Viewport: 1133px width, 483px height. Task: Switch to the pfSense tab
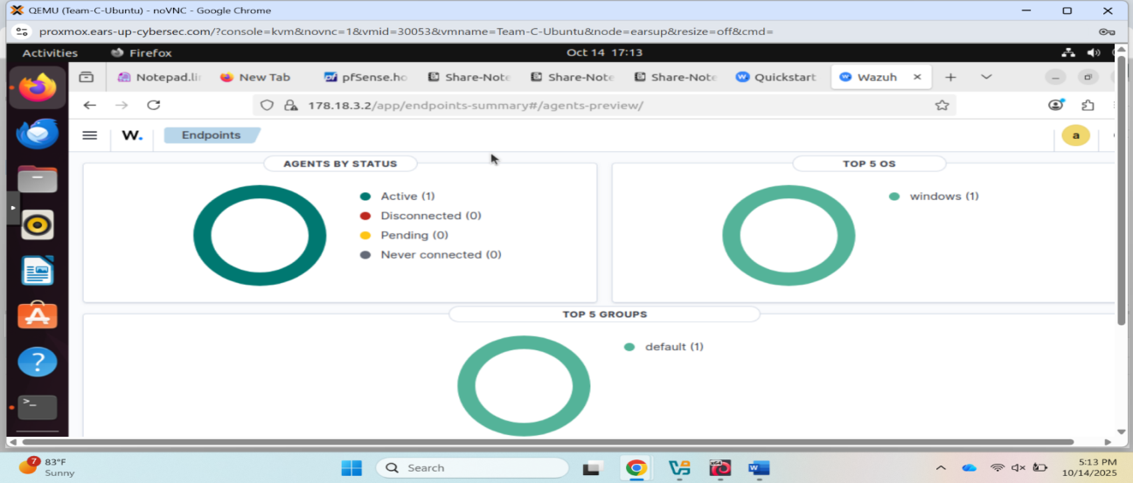[365, 77]
